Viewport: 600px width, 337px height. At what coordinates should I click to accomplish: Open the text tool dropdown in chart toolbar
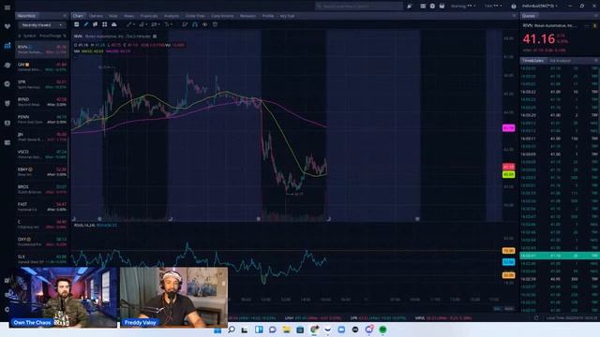point(169,24)
